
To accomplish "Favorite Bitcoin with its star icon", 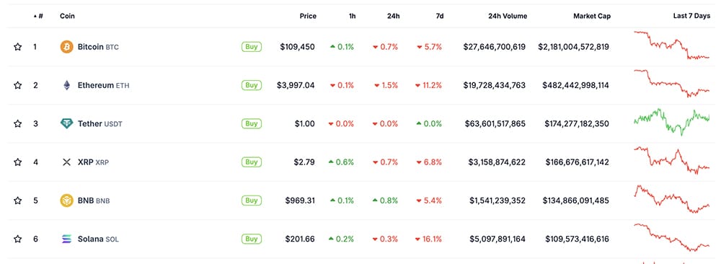I will tap(17, 47).
